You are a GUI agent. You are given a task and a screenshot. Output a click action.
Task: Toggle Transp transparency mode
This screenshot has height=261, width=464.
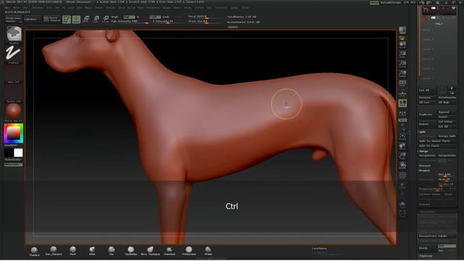pyautogui.click(x=402, y=186)
